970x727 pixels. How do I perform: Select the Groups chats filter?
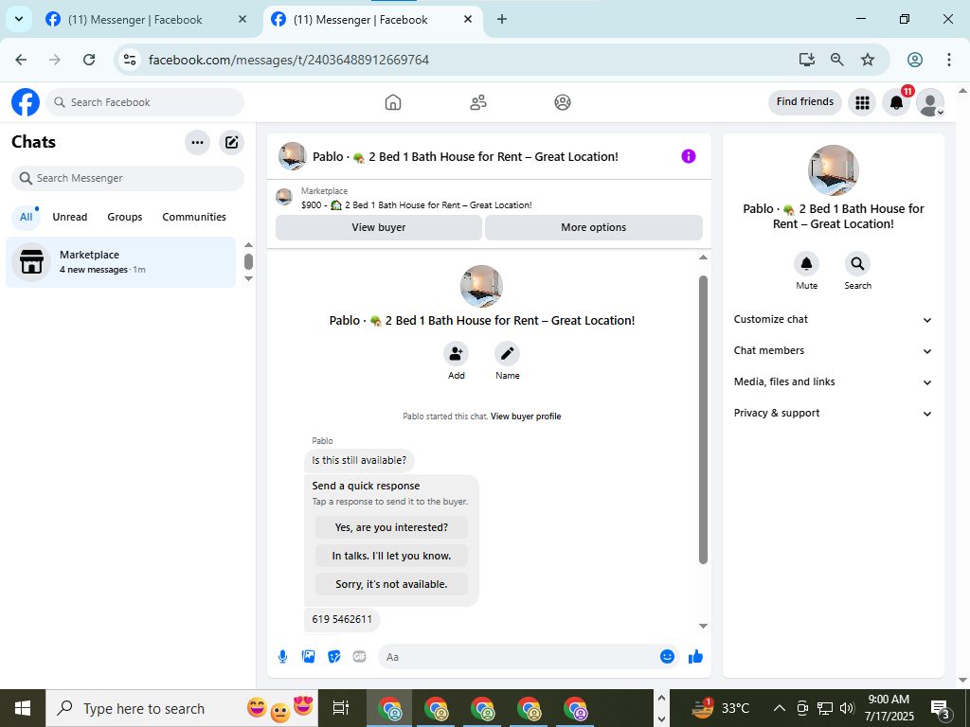(x=125, y=217)
